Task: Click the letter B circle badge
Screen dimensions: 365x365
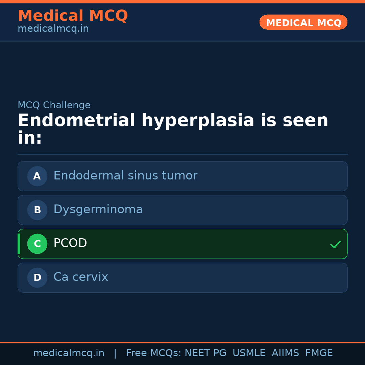Action: 37,210
